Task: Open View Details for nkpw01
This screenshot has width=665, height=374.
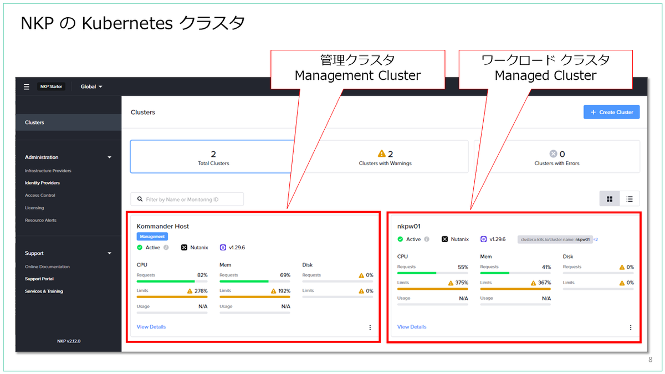Action: point(412,327)
